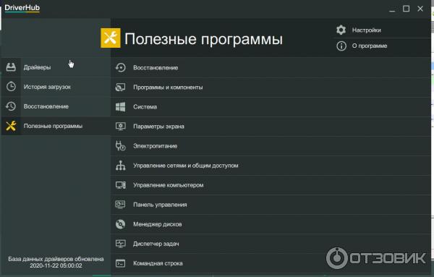Open Командная строка
Screen dimensions: 434x277
(x=271, y=263)
